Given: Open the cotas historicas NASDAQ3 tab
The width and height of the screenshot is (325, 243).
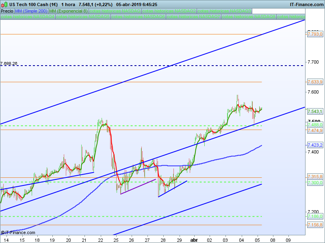Looking at the screenshot, I should pyautogui.click(x=225, y=11).
